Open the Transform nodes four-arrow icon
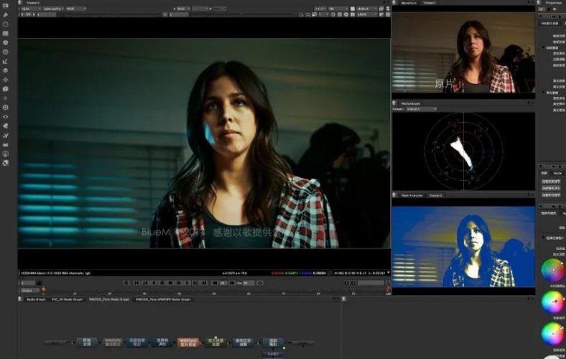 click(x=6, y=80)
